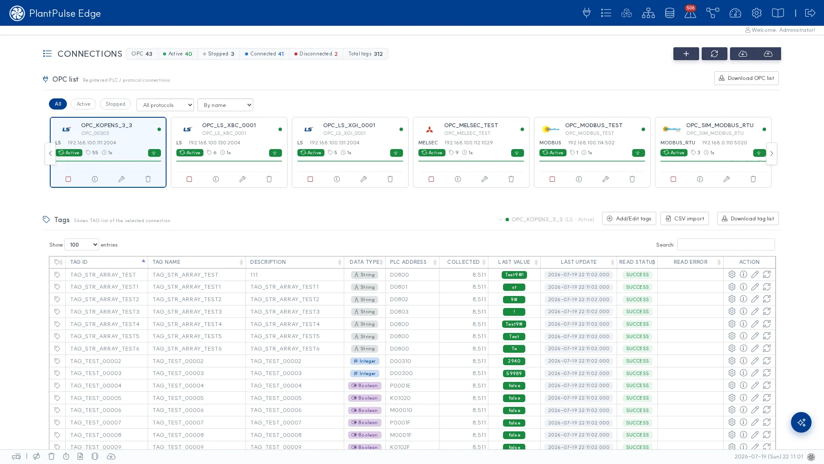Click last value badge 59989
The width and height of the screenshot is (824, 464).
[514, 373]
